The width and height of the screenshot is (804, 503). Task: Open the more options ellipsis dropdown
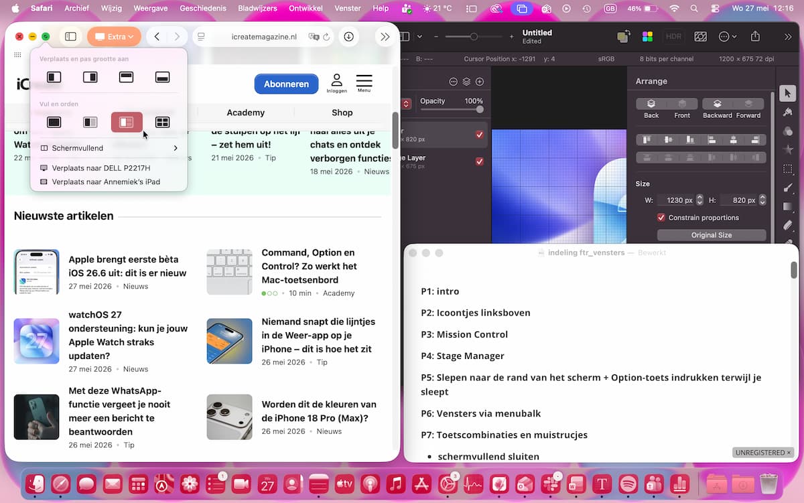click(x=728, y=36)
